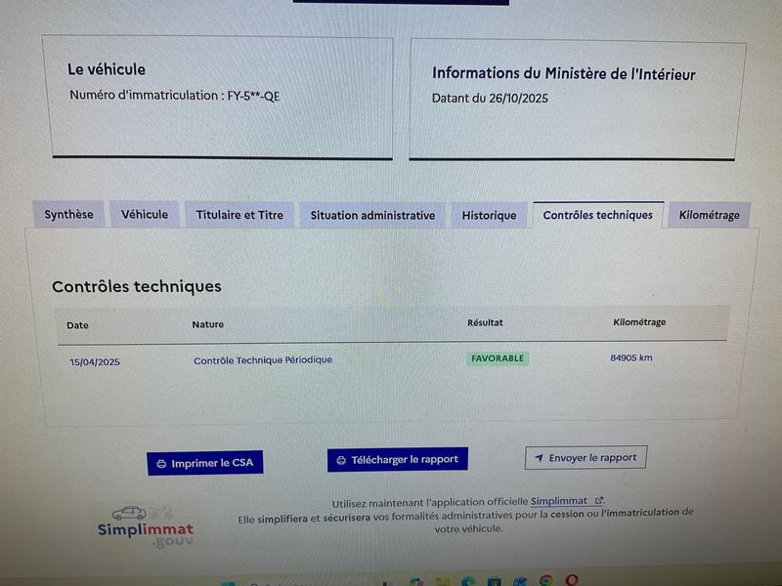Viewport: 782px width, 586px height.
Task: Click the green FAVORABLE result badge
Action: click(x=498, y=358)
